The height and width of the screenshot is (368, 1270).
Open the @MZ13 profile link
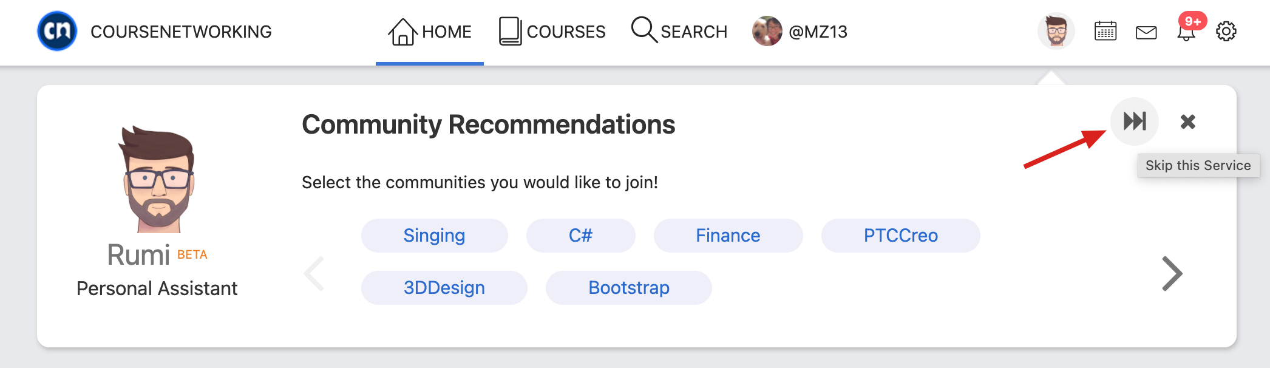pos(800,32)
